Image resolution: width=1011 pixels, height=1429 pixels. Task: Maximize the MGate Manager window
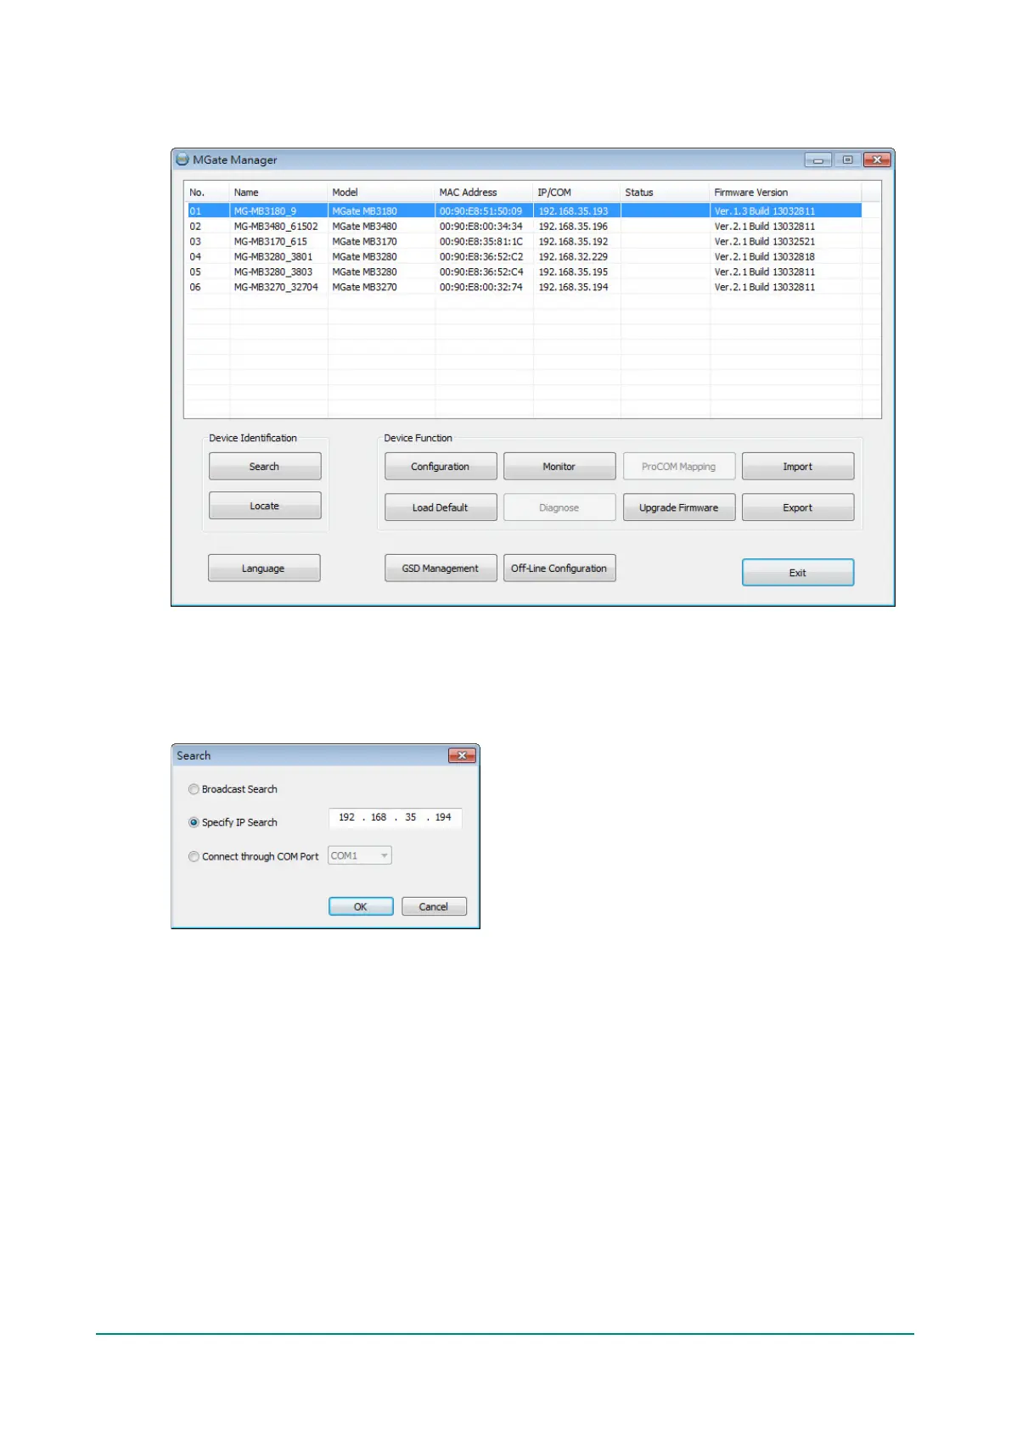[847, 160]
